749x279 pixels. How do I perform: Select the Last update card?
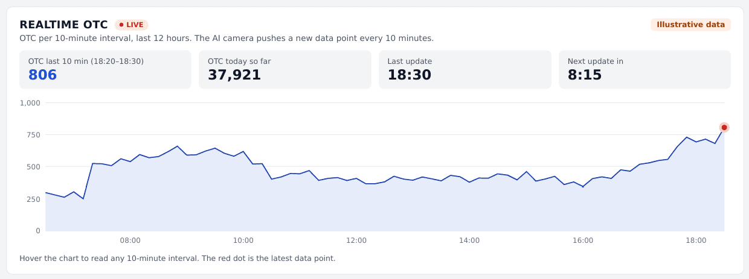465,69
